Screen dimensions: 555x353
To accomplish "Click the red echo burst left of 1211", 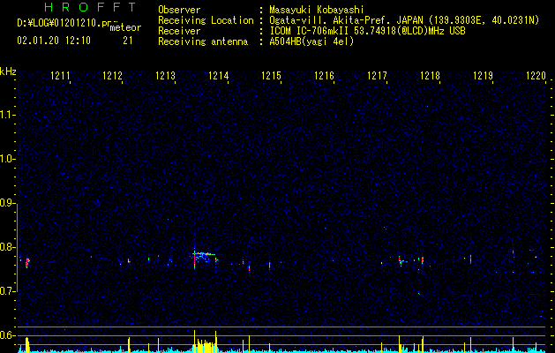I will point(27,263).
